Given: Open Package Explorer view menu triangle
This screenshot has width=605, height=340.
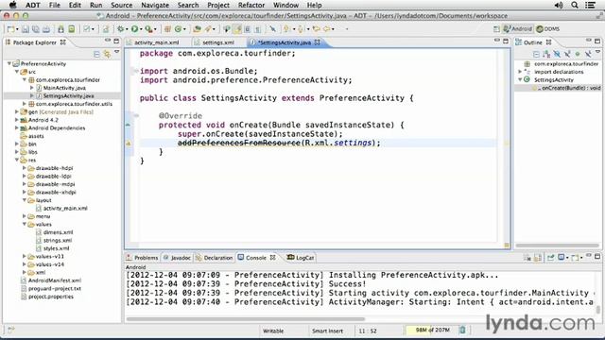Looking at the screenshot, I should 117,52.
